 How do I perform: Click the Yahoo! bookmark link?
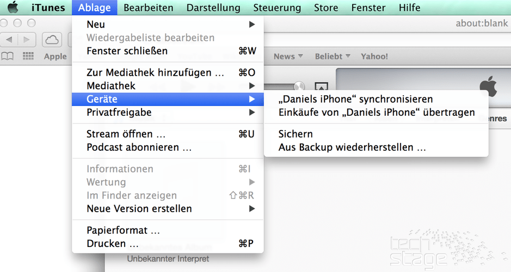click(374, 56)
